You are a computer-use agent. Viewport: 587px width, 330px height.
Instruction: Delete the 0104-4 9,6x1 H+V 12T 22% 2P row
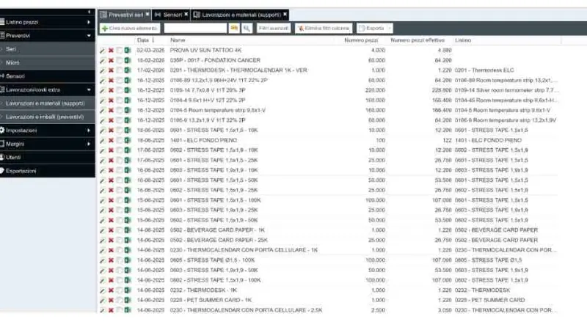pos(111,100)
